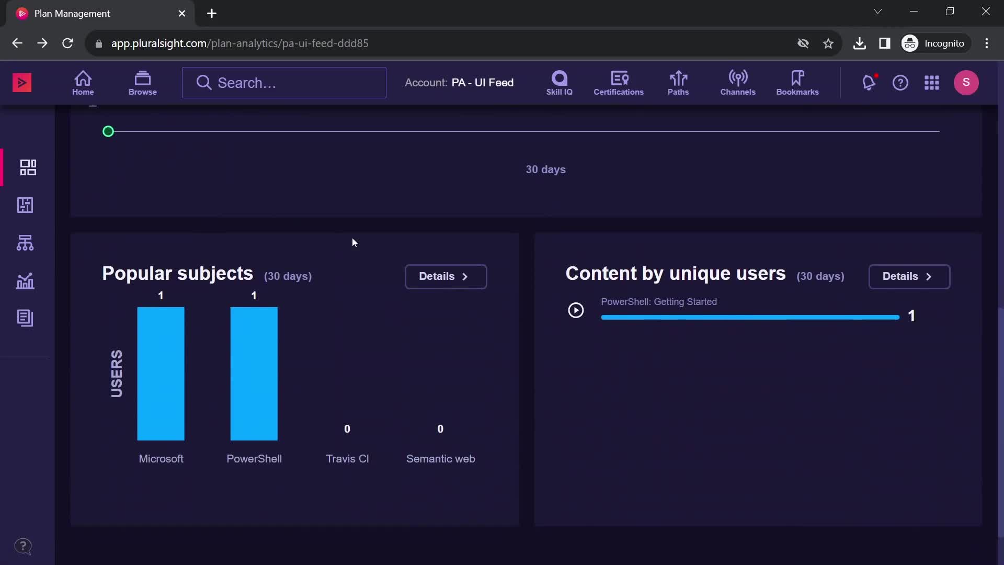
Task: Open the Chrome three-dot menu
Action: (x=987, y=43)
